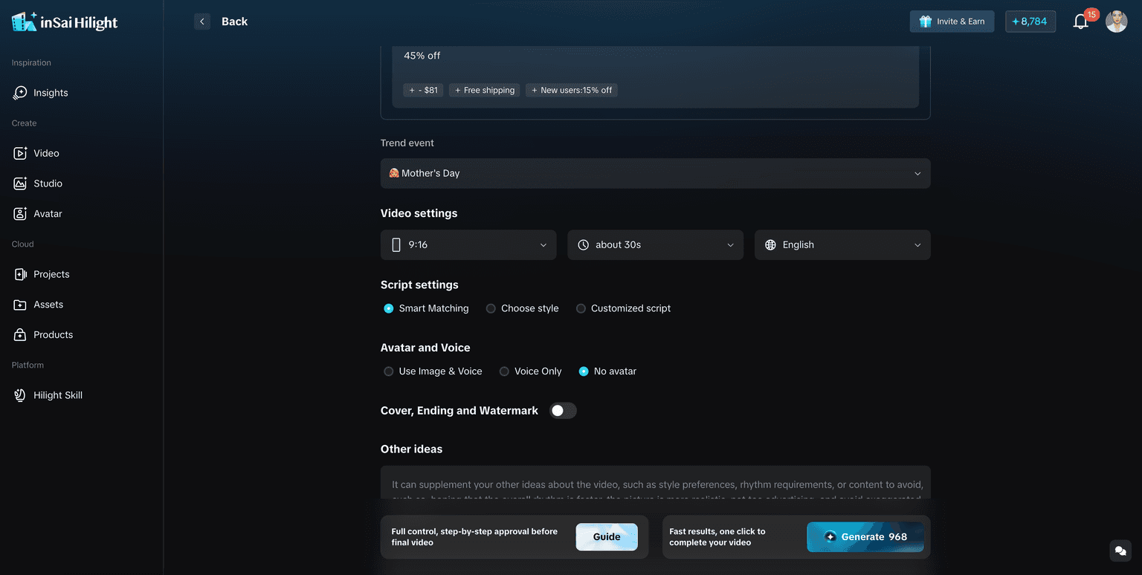Image resolution: width=1142 pixels, height=575 pixels.
Task: Click the Video play icon in sidebar
Action: (20, 153)
